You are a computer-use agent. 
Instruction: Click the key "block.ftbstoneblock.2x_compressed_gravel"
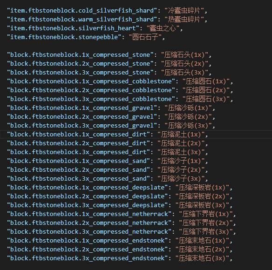82,117
